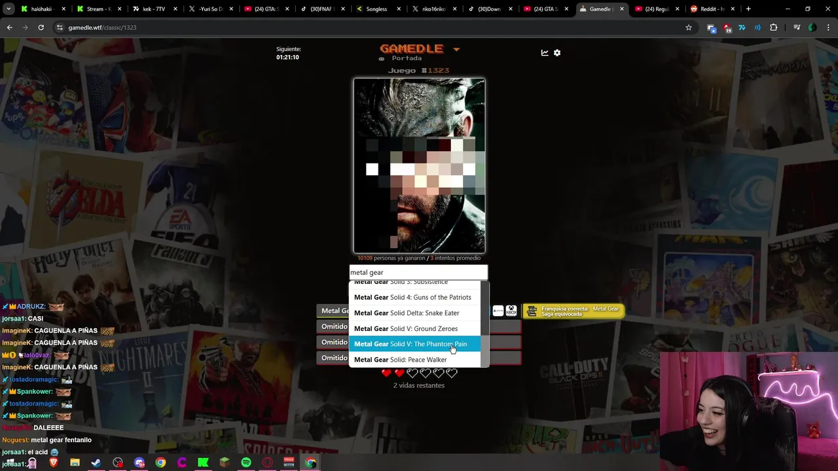Image resolution: width=838 pixels, height=471 pixels.
Task: Open the 7TV extension icon
Action: coord(742,27)
